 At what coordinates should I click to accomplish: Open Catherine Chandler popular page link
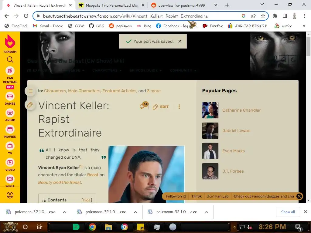(241, 110)
